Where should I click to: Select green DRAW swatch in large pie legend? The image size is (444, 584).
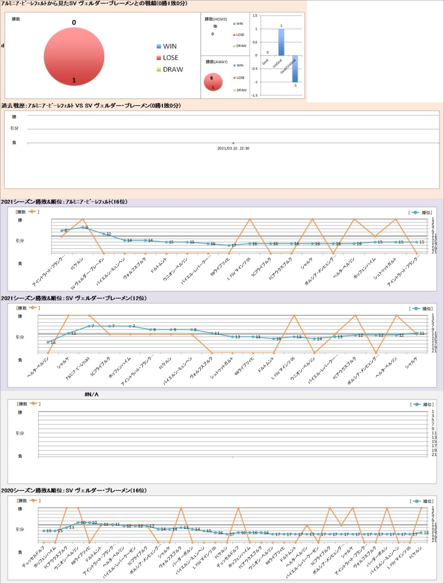tap(159, 70)
